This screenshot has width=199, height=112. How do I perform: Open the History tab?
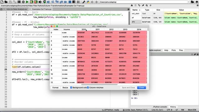173,107
